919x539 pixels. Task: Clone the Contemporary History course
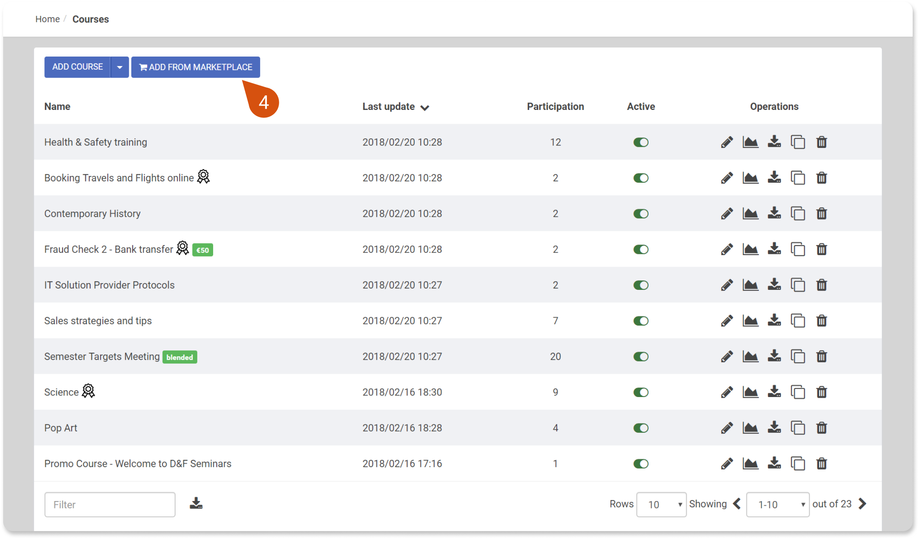point(798,214)
